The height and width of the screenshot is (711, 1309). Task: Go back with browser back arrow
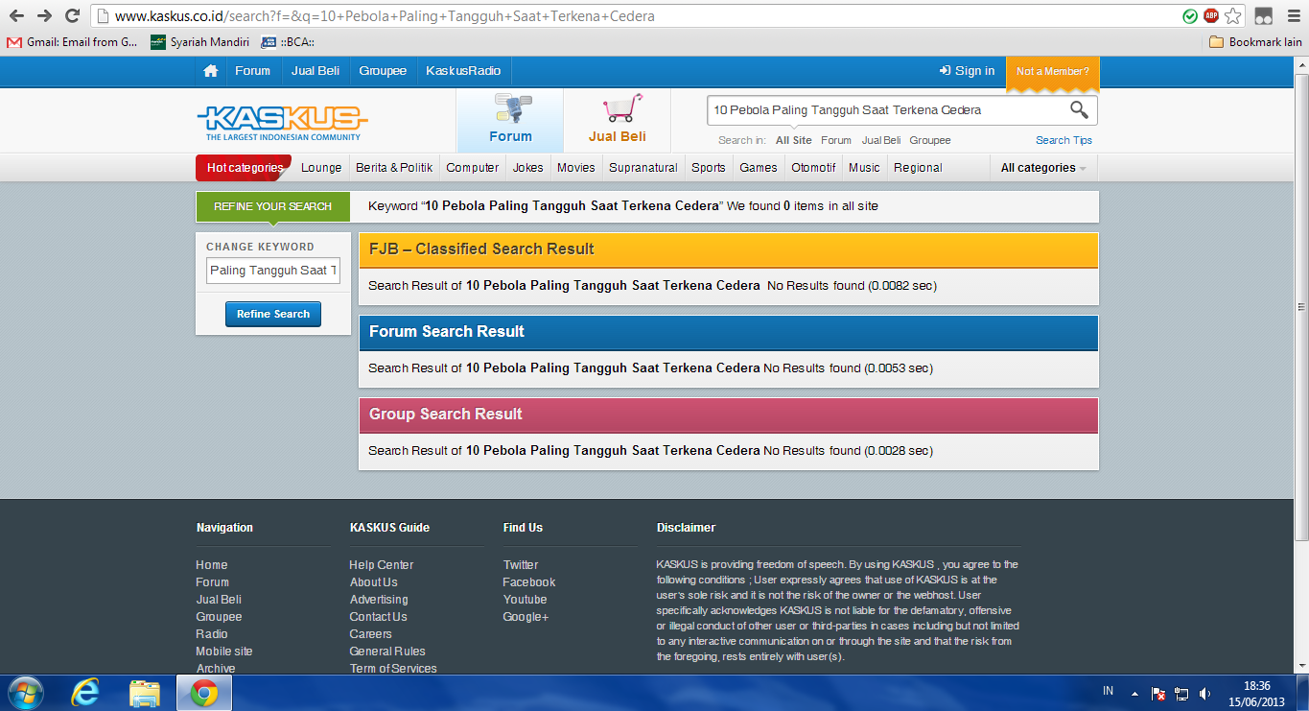16,15
